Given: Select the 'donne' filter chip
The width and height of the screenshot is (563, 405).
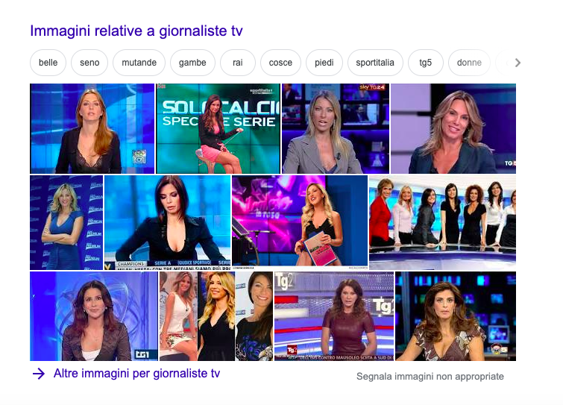Looking at the screenshot, I should pyautogui.click(x=469, y=63).
